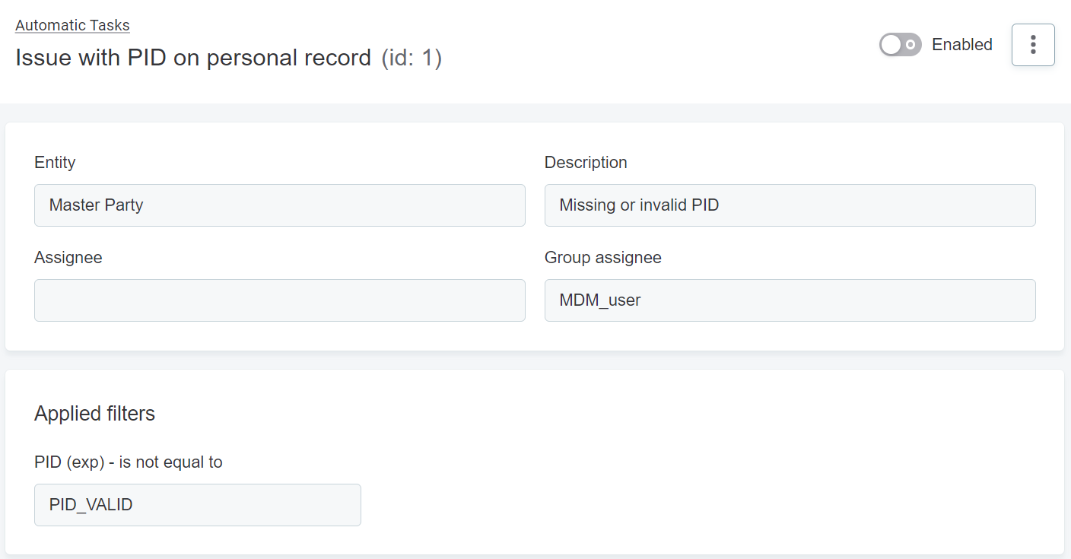Click the Entity field showing Master Party
The width and height of the screenshot is (1071, 559).
[x=279, y=205]
